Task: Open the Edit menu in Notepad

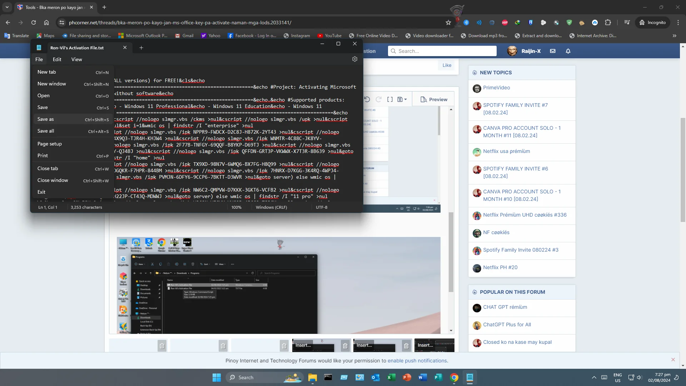Action: point(57,59)
